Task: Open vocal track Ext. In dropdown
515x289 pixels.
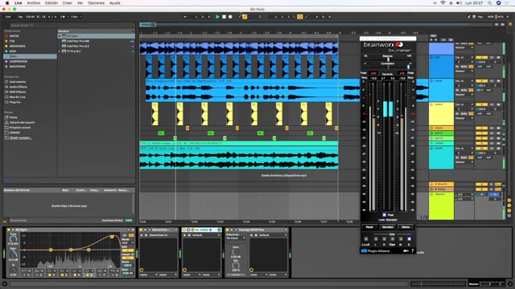Action: (463, 81)
